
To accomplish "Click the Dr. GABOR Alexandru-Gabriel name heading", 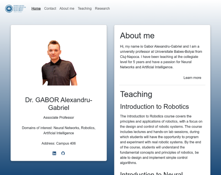I will [58, 104].
